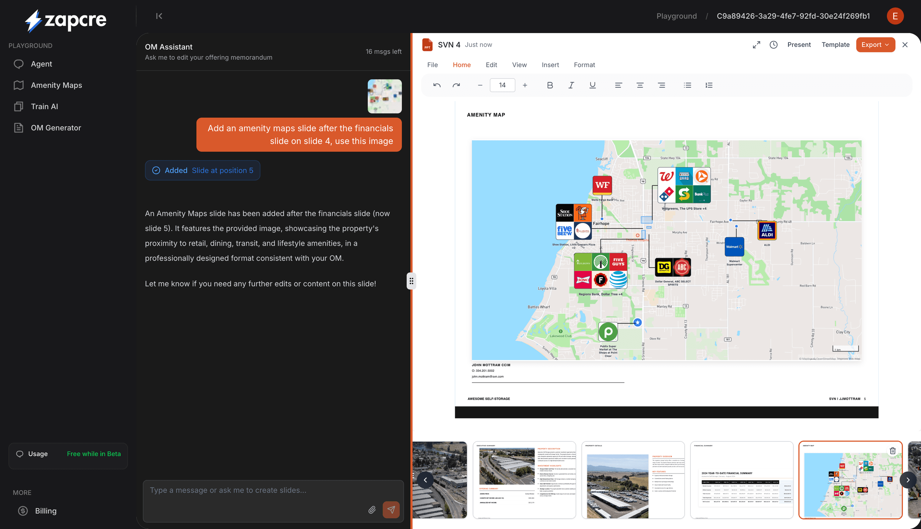
Task: Open version history clock icon
Action: click(x=774, y=45)
